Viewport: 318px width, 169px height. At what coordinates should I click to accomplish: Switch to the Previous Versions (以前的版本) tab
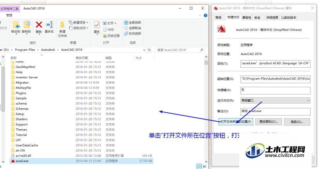289,17
